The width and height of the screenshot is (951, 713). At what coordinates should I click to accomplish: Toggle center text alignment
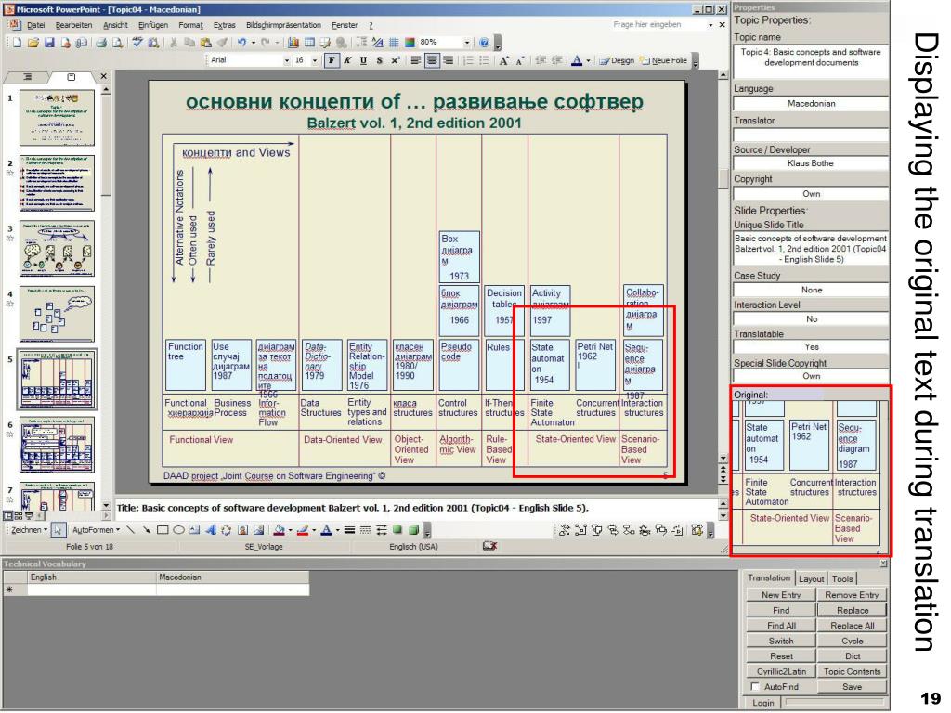click(432, 60)
